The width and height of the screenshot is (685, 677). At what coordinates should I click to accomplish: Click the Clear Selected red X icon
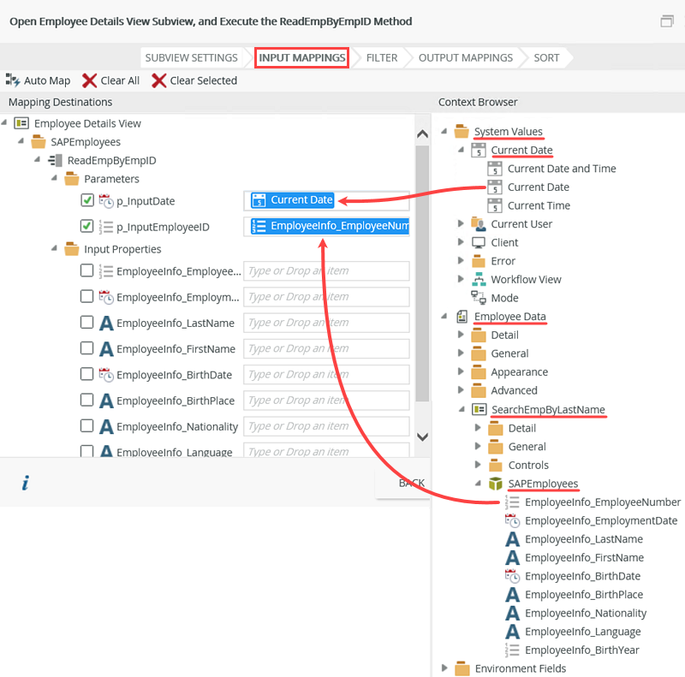click(158, 80)
